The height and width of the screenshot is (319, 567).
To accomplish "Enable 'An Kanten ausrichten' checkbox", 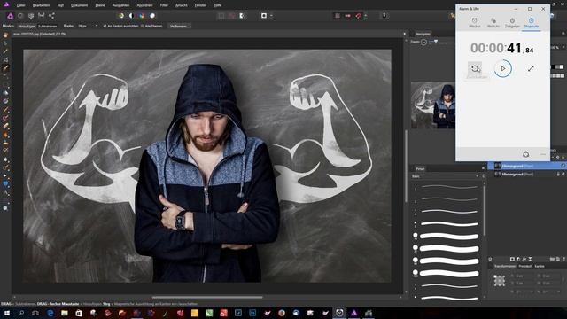I will 120,26.
